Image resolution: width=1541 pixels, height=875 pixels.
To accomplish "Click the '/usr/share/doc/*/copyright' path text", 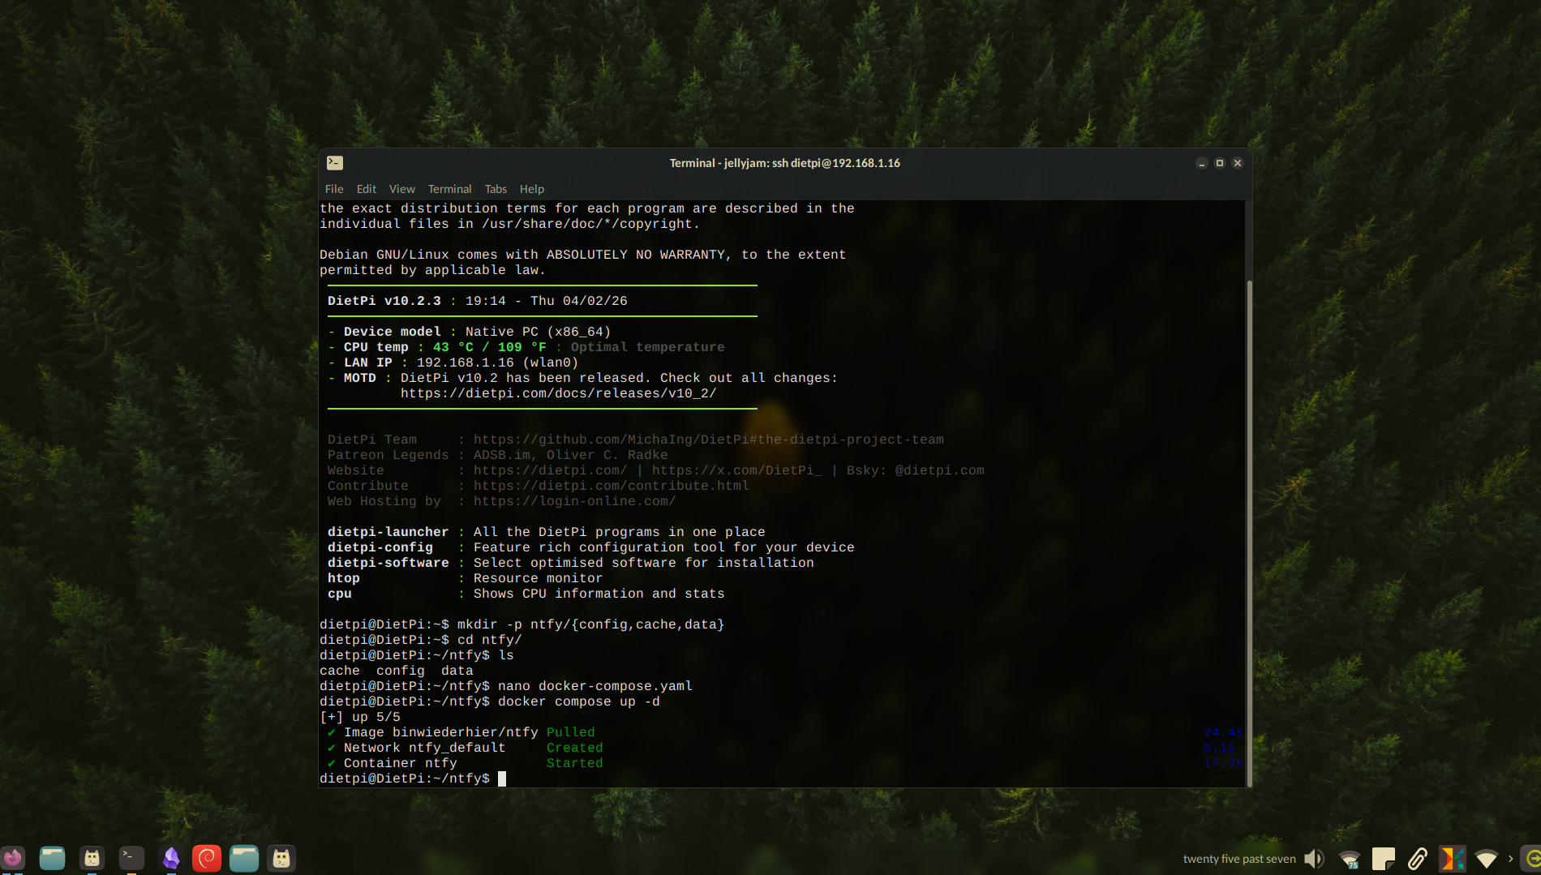I will pyautogui.click(x=587, y=224).
